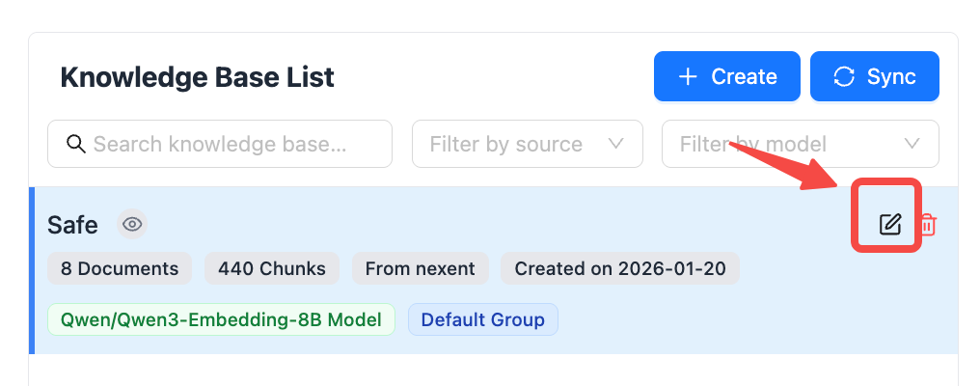This screenshot has width=980, height=386.
Task: Click the Qwen/Qwen3-Embedding-8B Model tag
Action: (x=221, y=319)
